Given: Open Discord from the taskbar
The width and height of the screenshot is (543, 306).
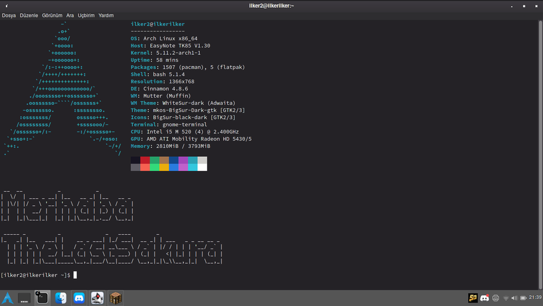Looking at the screenshot, I should click(78, 298).
